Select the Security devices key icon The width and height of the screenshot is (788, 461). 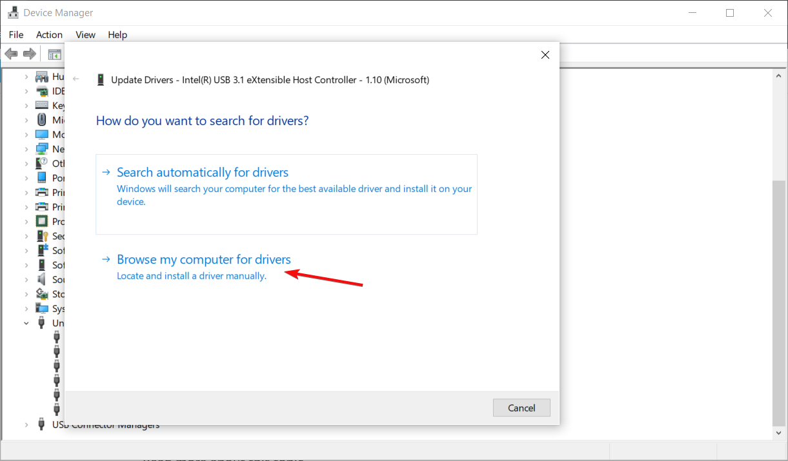[42, 236]
